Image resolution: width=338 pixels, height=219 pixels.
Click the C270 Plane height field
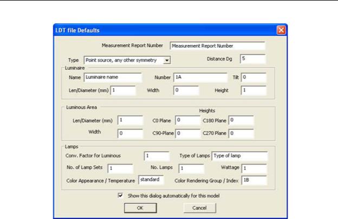click(241, 134)
